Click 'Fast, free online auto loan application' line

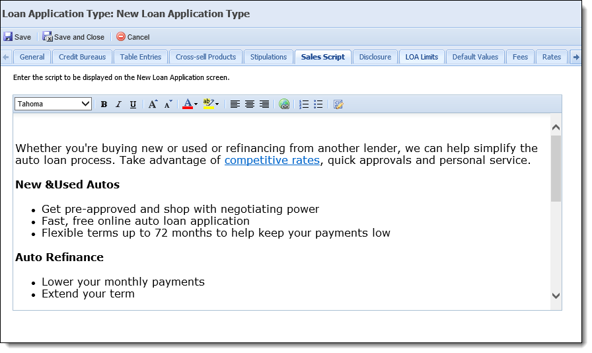point(145,221)
